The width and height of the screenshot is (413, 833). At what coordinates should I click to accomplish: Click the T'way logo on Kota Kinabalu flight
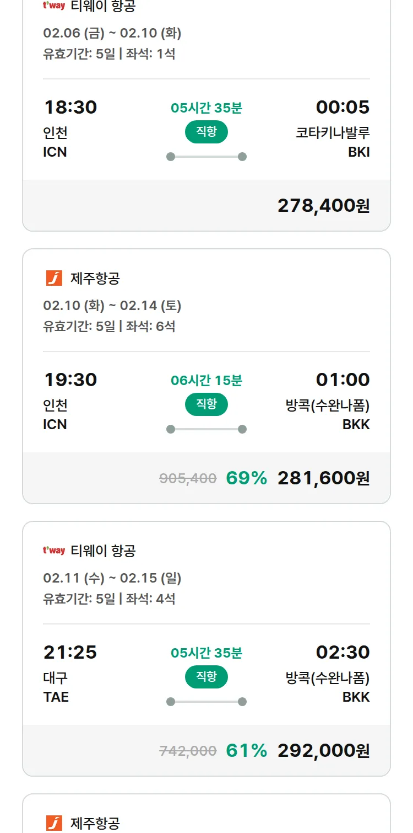54,6
